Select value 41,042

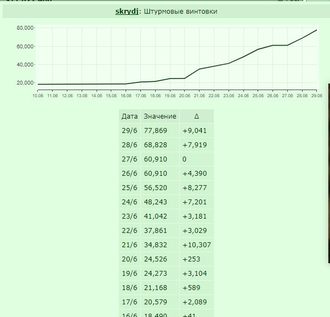(x=160, y=216)
